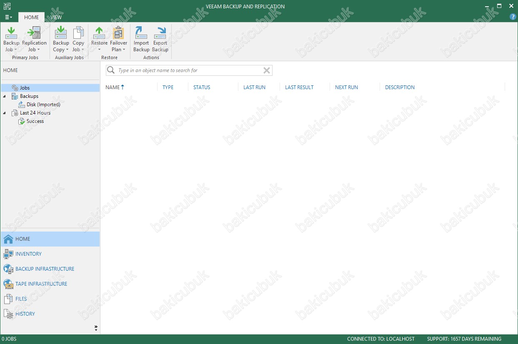
Task: Open TAPE INFRASTRUCTURE navigation pane
Action: click(x=50, y=284)
